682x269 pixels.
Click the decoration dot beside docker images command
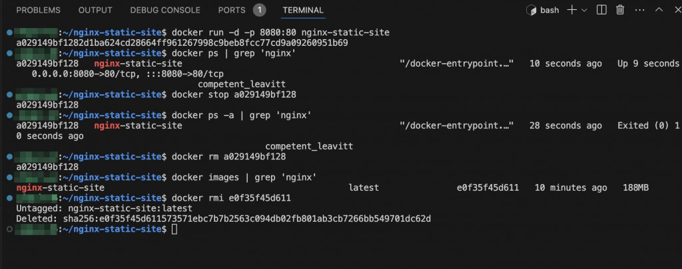(9, 177)
